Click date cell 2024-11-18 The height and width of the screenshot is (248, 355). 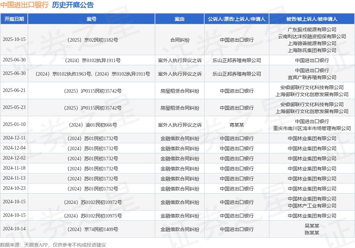(14, 168)
